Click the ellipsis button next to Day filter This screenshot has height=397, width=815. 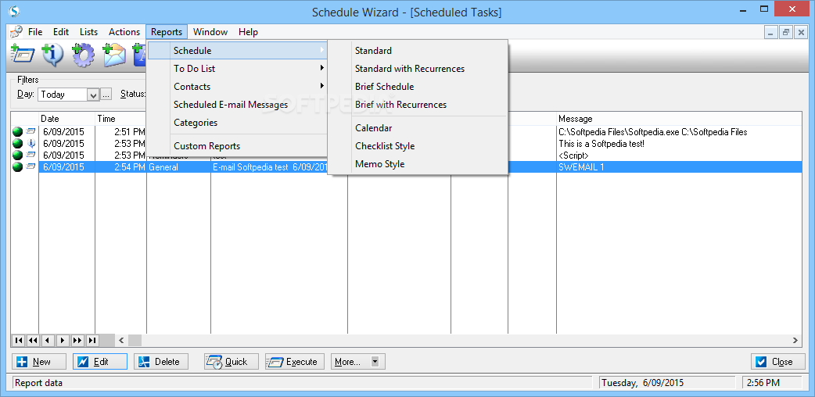[106, 95]
